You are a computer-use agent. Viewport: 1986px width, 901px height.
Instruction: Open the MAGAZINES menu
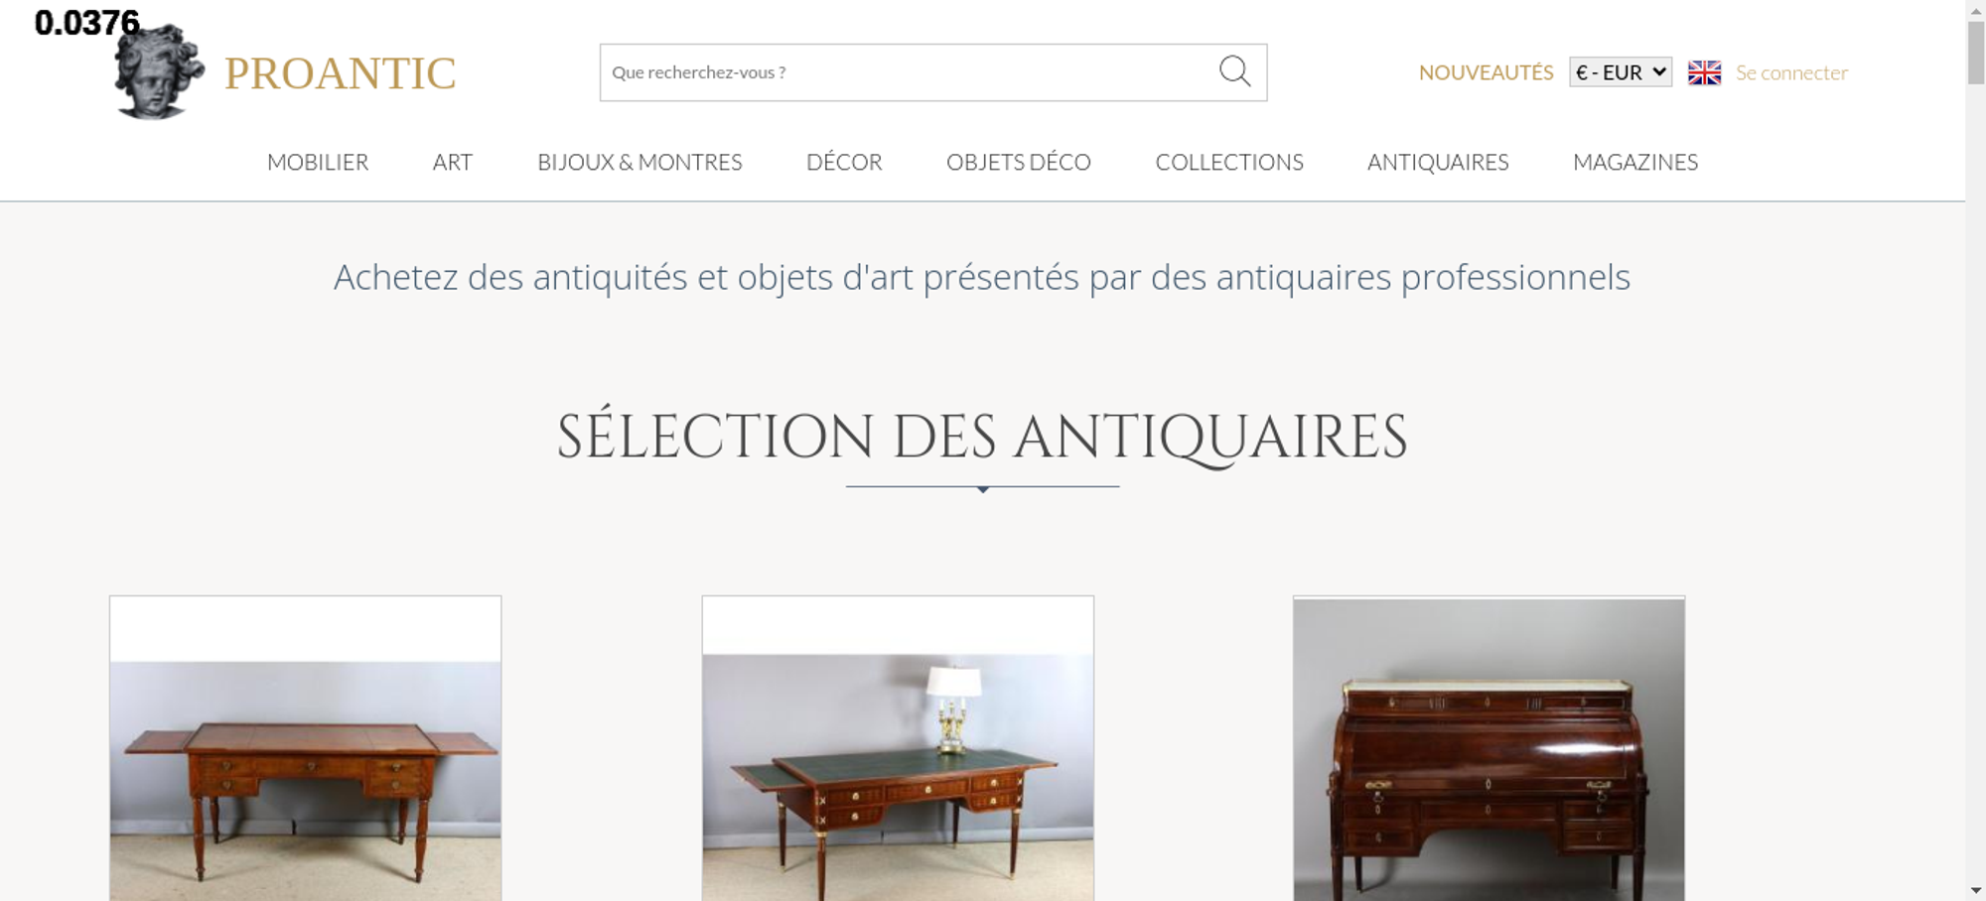pos(1635,162)
